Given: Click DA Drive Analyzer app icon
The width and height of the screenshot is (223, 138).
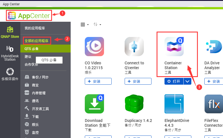Looking at the screenshot, I should (x=214, y=47).
